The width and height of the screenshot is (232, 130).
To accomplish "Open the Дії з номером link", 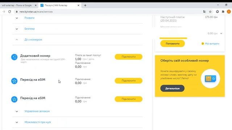I will click(x=33, y=40).
